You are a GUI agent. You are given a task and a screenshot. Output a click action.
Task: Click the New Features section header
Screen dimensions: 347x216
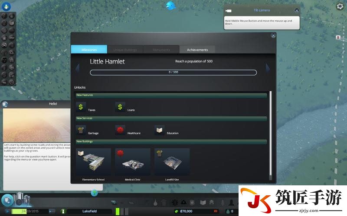pyautogui.click(x=171, y=95)
